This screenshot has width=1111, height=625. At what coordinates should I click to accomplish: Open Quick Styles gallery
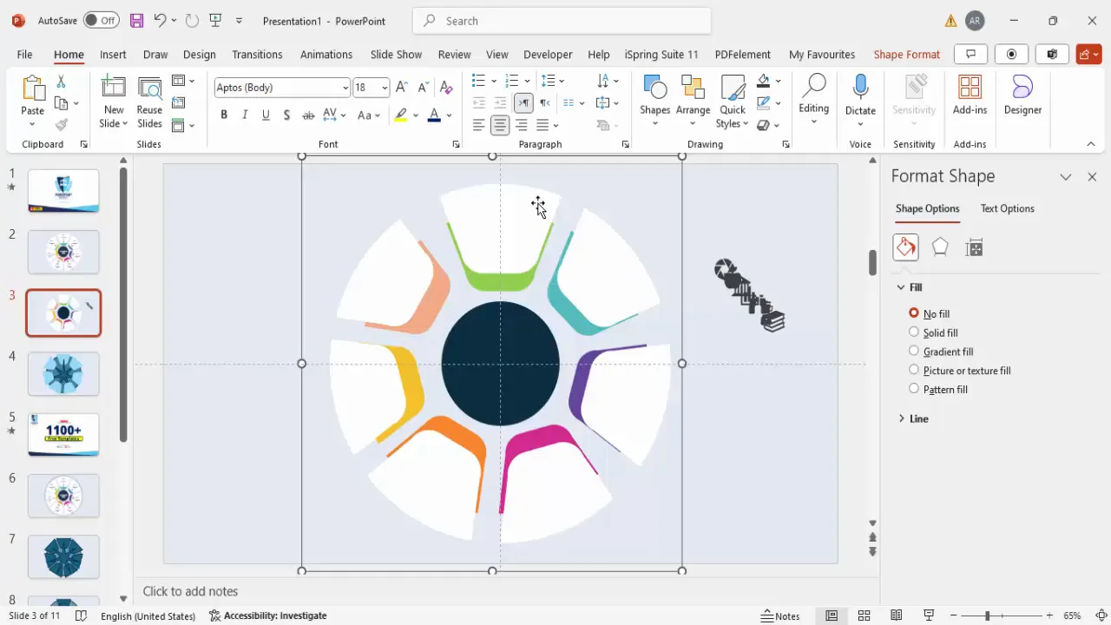(733, 102)
